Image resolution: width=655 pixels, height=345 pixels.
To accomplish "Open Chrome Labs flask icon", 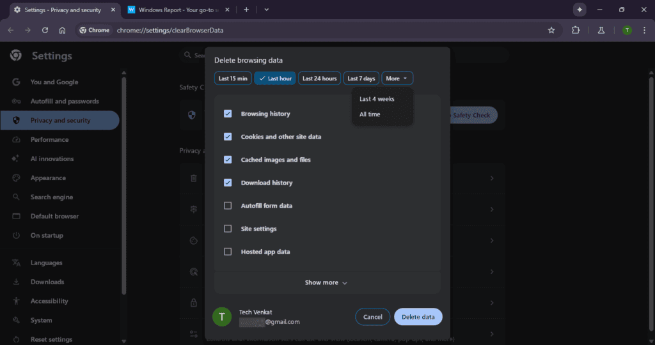I will (x=601, y=30).
